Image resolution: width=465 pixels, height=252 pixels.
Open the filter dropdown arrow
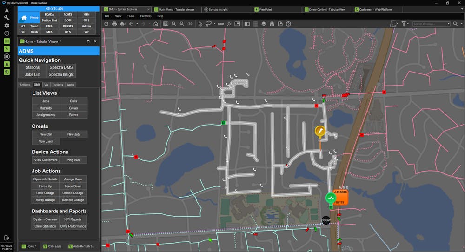point(408,24)
